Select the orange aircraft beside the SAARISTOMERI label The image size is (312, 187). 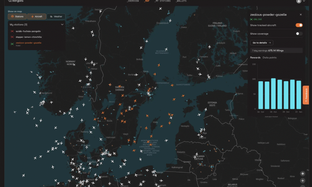click(x=172, y=85)
